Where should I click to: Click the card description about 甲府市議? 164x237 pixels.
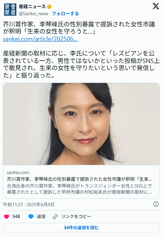[x=79, y=189]
